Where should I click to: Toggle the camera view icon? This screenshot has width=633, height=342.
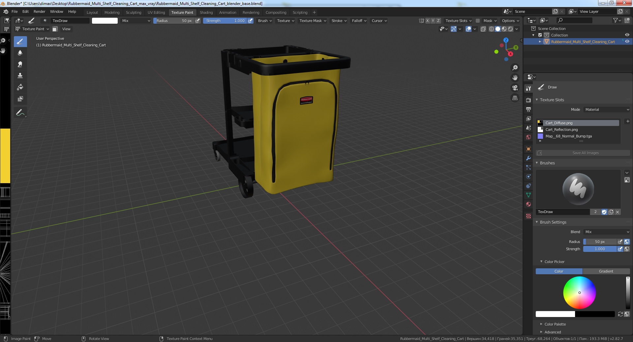[x=515, y=88]
